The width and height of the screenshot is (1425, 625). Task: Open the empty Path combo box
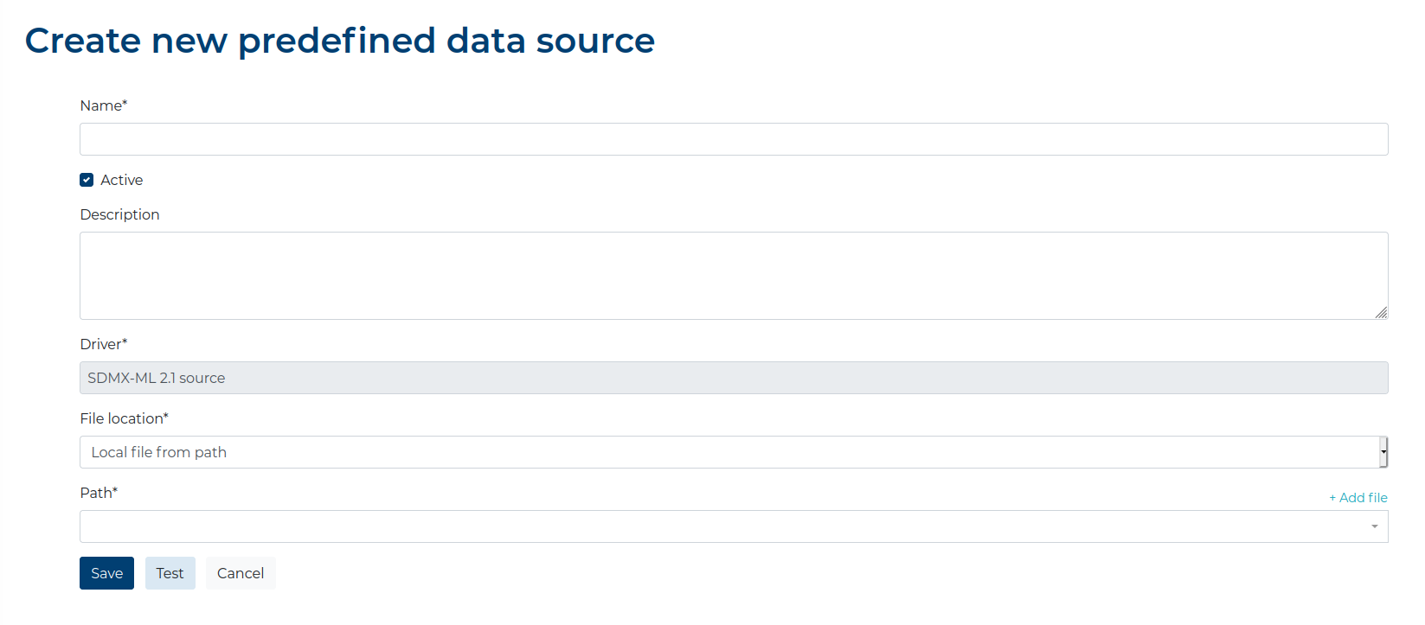point(734,526)
